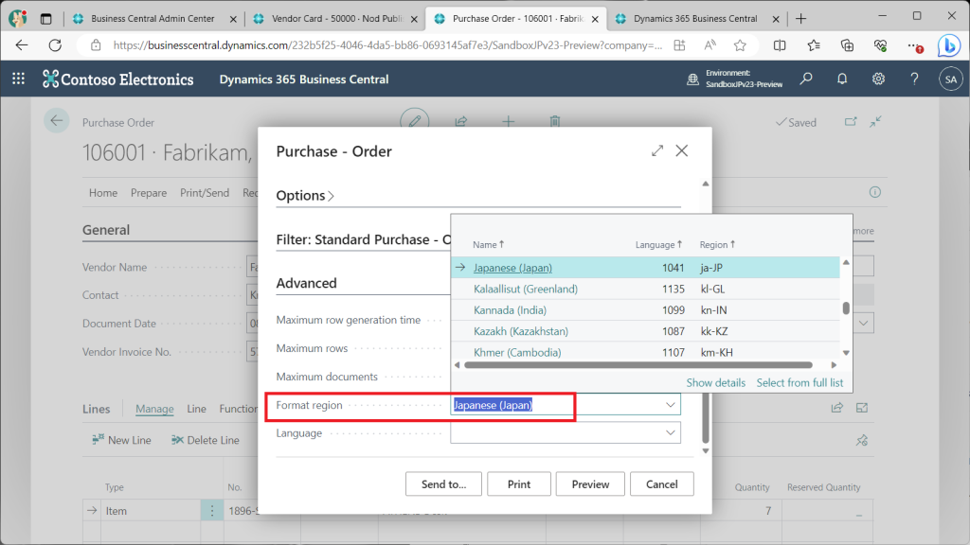The image size is (970, 545).
Task: Open the Manage tab in Lines
Action: (154, 409)
